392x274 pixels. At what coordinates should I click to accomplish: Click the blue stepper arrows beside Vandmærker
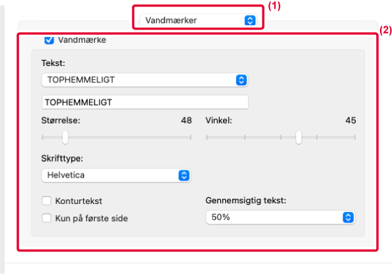[250, 20]
